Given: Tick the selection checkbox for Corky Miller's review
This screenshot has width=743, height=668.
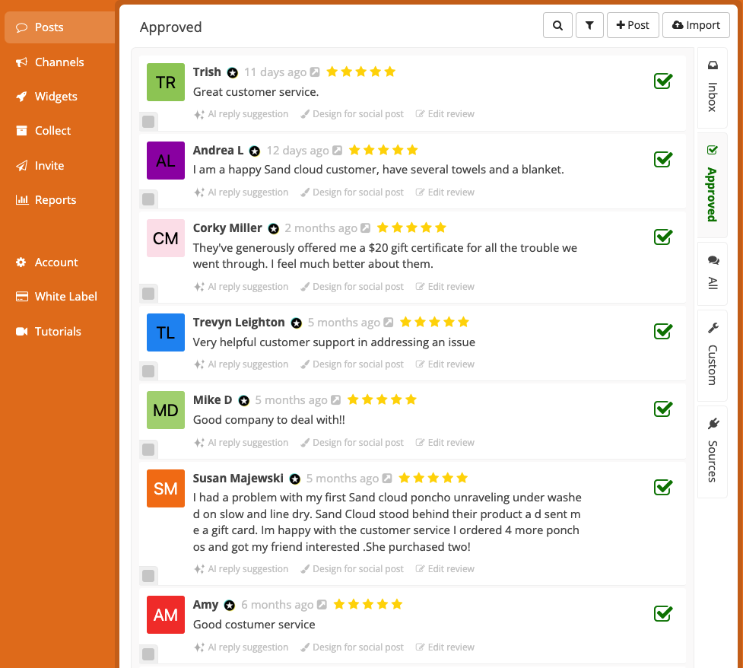Looking at the screenshot, I should (148, 294).
